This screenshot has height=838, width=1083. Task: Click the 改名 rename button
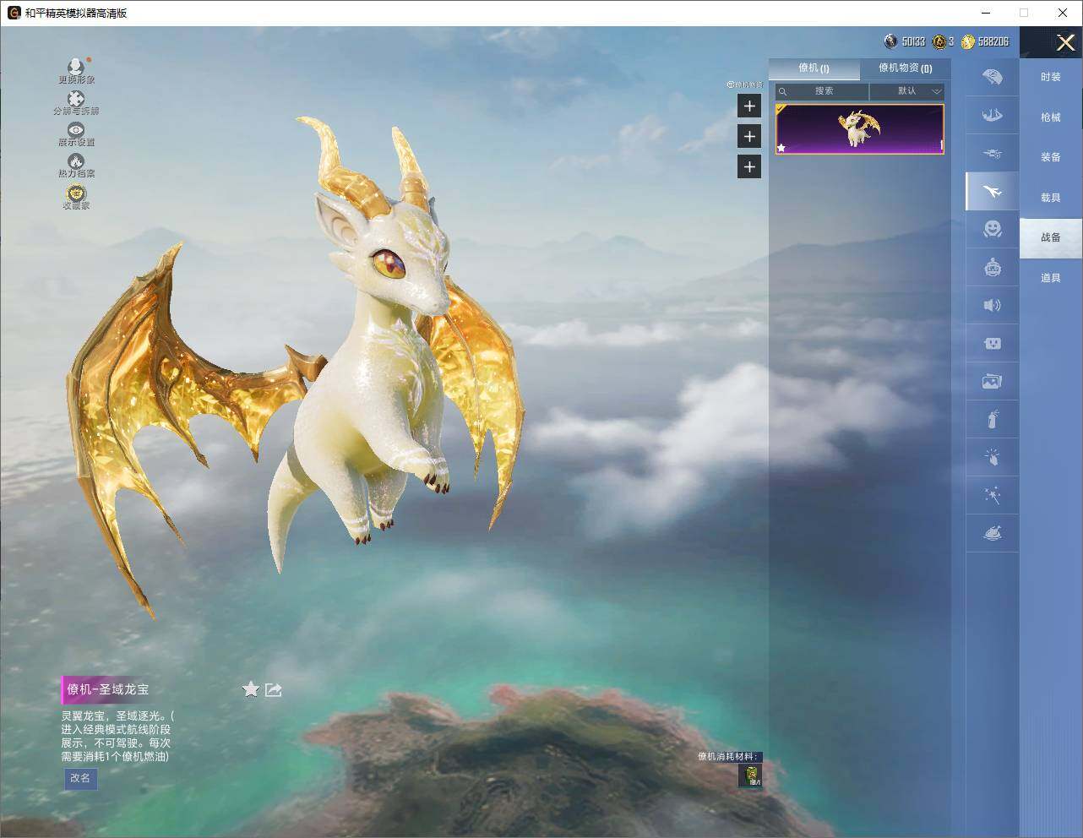click(x=80, y=778)
